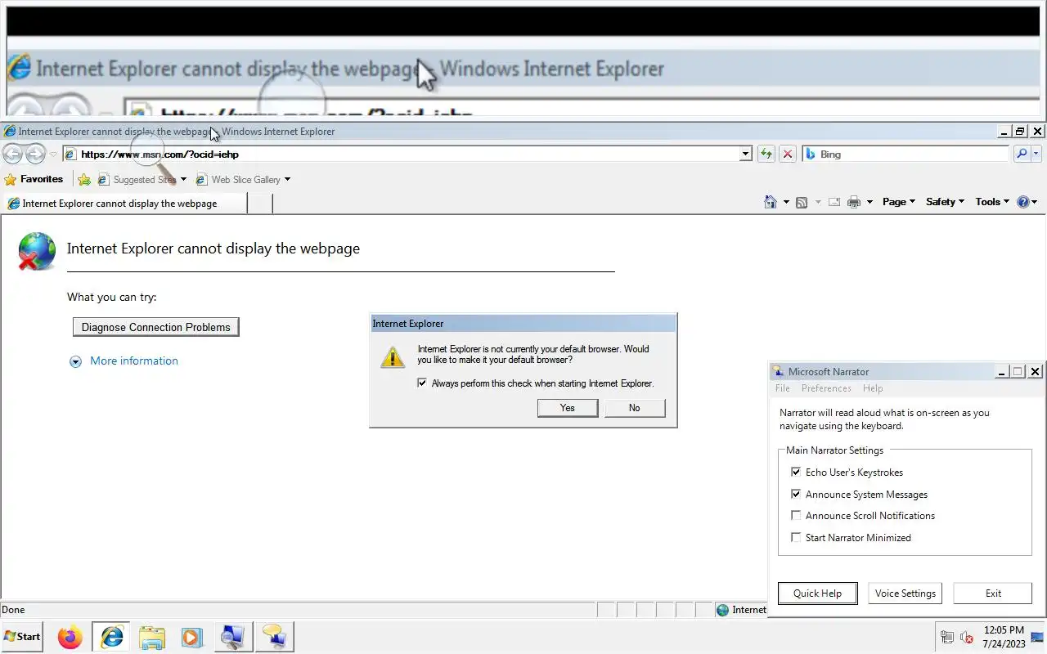Click the Print icon
The height and width of the screenshot is (654, 1047).
click(x=854, y=202)
